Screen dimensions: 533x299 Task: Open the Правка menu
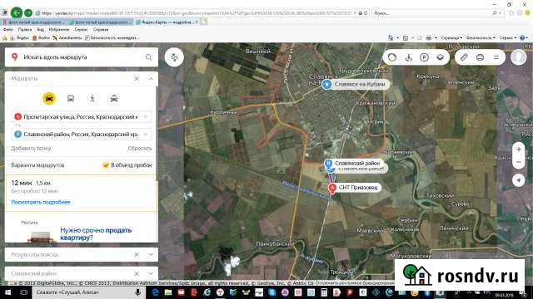[25, 30]
